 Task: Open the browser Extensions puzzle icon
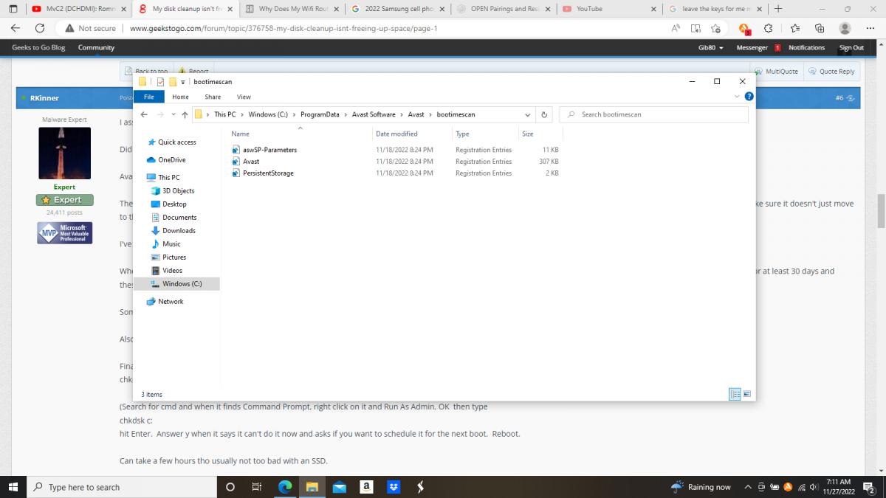coord(769,28)
